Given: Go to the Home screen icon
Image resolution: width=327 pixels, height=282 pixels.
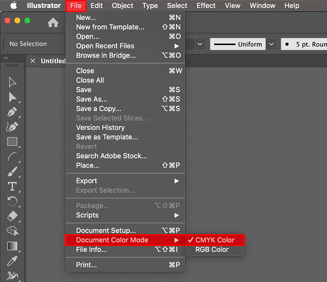Looking at the screenshot, I should click(x=53, y=23).
